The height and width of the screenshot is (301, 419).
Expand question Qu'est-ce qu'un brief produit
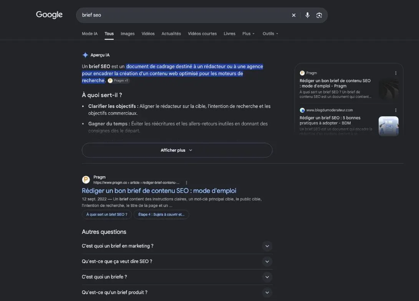tap(177, 293)
